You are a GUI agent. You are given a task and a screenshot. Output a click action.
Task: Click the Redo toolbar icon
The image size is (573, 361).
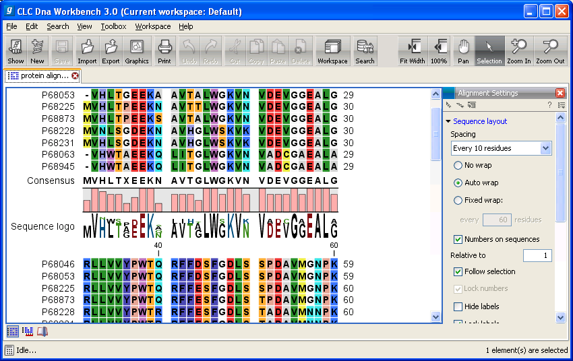point(210,51)
